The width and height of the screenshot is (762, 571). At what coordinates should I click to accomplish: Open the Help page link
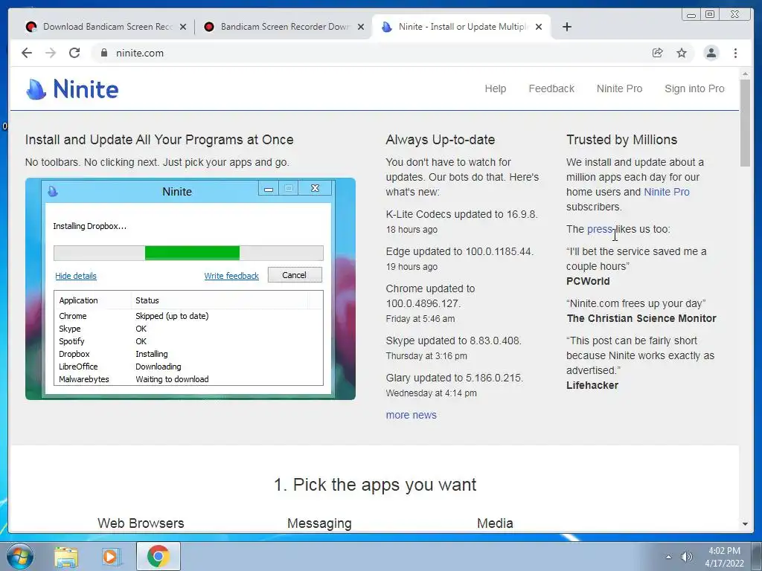point(495,88)
